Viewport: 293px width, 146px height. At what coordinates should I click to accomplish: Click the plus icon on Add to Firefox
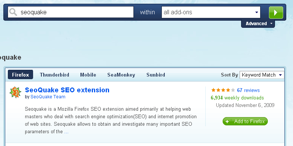click(x=227, y=122)
